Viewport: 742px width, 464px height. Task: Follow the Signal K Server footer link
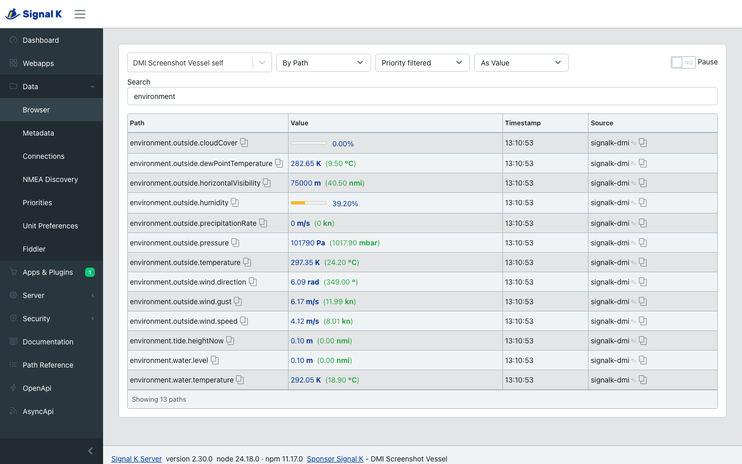coord(137,459)
